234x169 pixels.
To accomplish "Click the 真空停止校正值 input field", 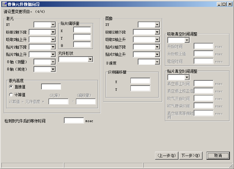I will click(204, 91).
